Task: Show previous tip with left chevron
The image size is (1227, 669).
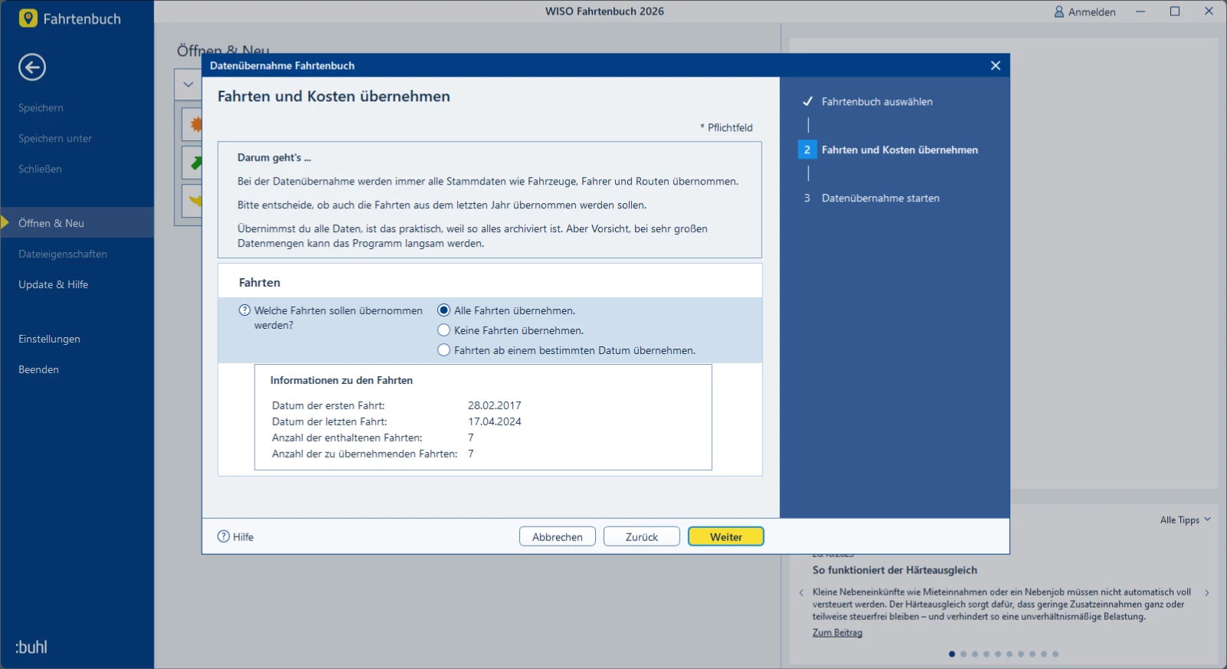Action: [801, 592]
